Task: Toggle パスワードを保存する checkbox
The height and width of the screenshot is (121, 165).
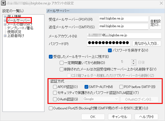Action: pos(110,50)
